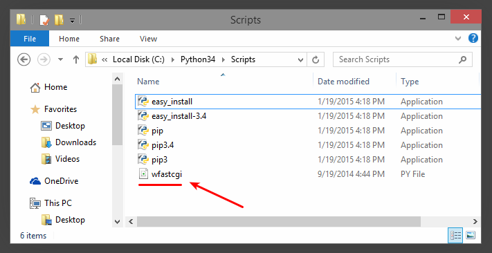Sort by the Date modified column header

343,82
